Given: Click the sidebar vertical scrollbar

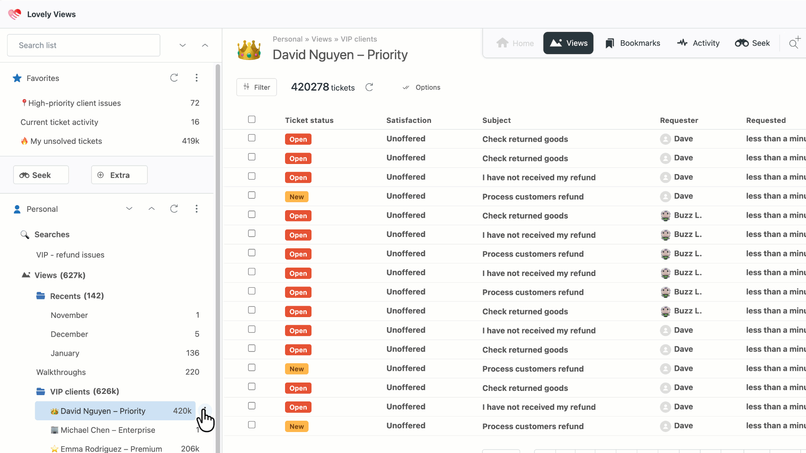Looking at the screenshot, I should [218, 252].
